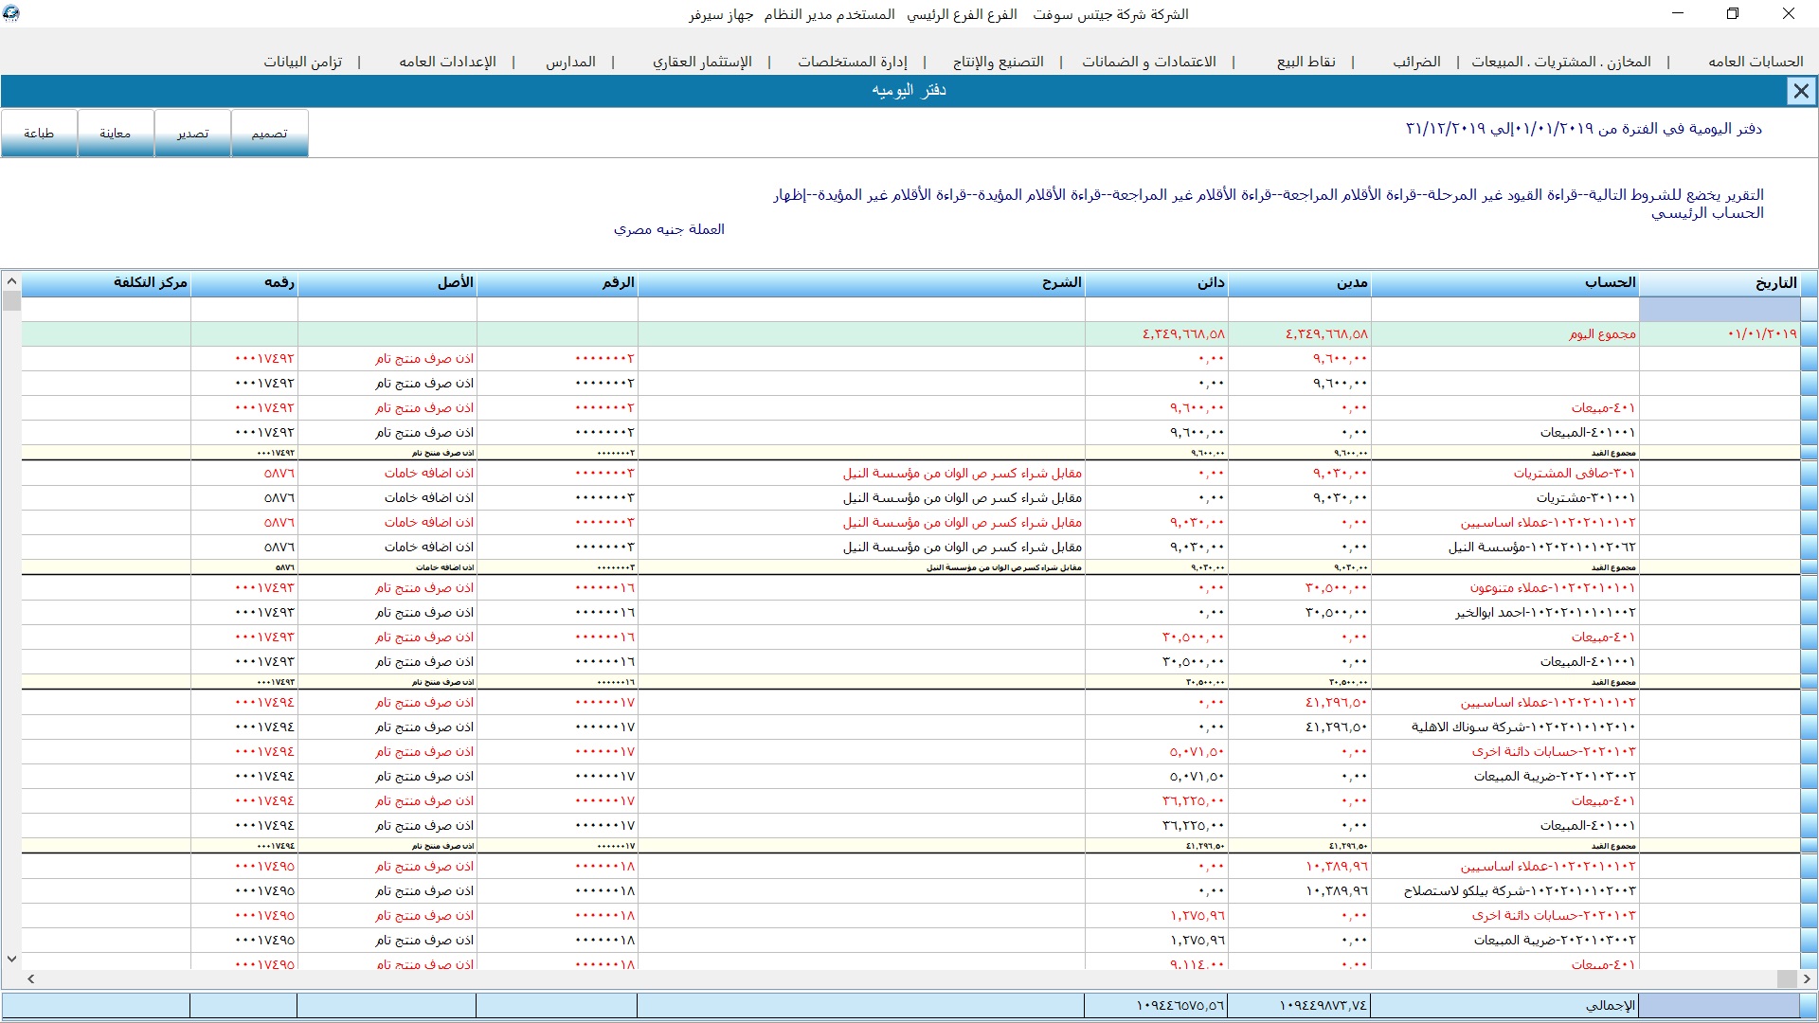Click the vertical scrollbar down arrow
Screen dimensions: 1819x1023
pos(11,959)
